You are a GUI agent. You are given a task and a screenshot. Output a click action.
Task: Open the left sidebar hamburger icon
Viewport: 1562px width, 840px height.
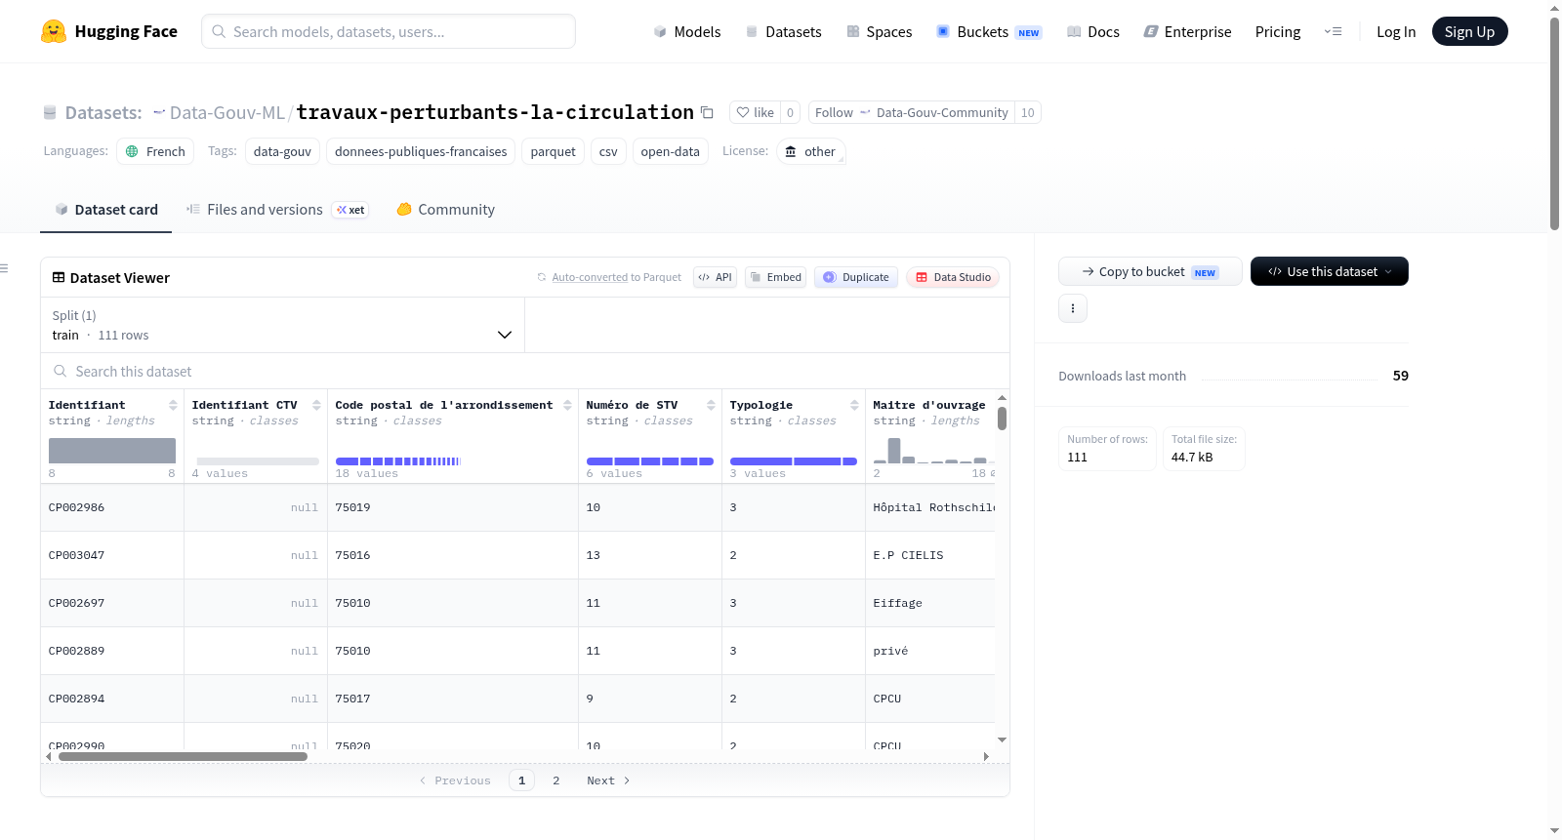[x=4, y=268]
